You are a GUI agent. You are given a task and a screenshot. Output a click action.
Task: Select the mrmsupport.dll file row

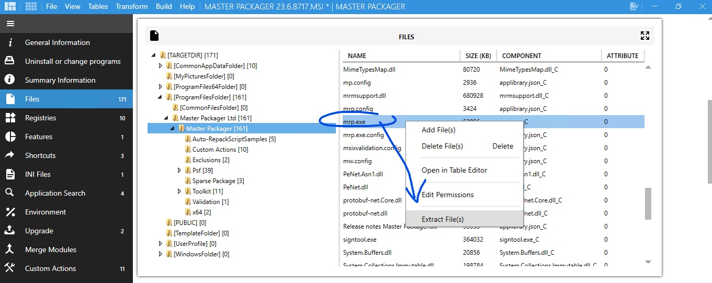point(493,96)
